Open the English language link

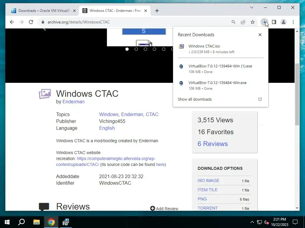click(107, 128)
